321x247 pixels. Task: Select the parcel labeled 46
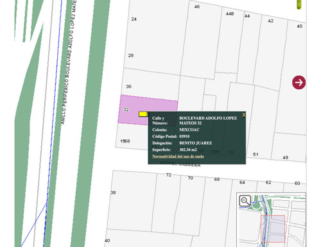point(197,6)
